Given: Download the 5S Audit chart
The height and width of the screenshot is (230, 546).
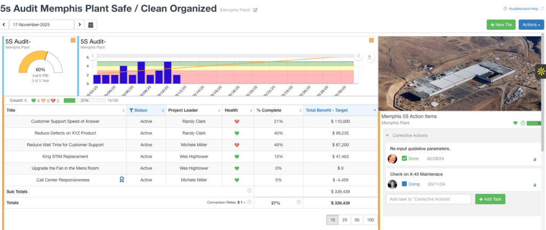Looking at the screenshot, I should (369, 57).
